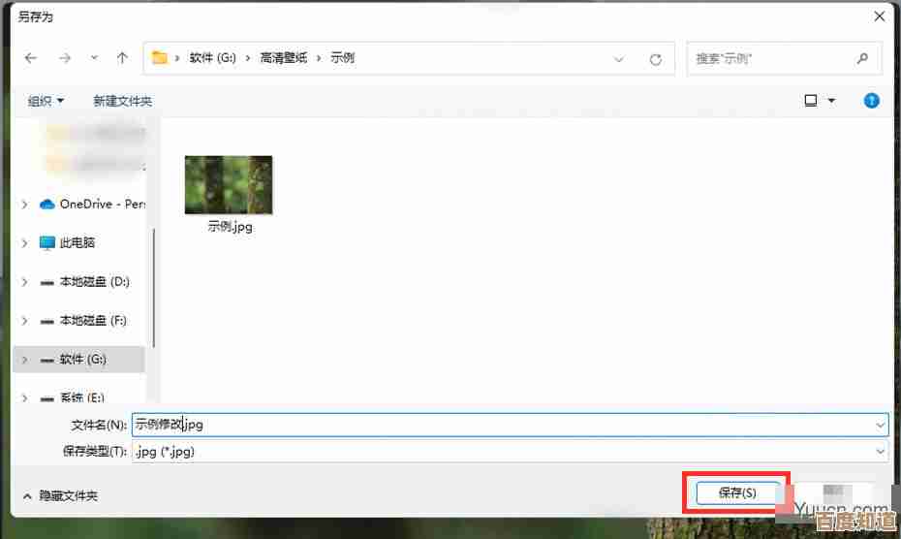Click 新建文件夹 in the toolbar
901x539 pixels.
pyautogui.click(x=122, y=101)
